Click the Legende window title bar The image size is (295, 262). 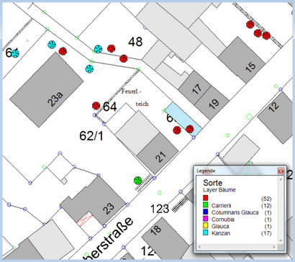pyautogui.click(x=236, y=171)
